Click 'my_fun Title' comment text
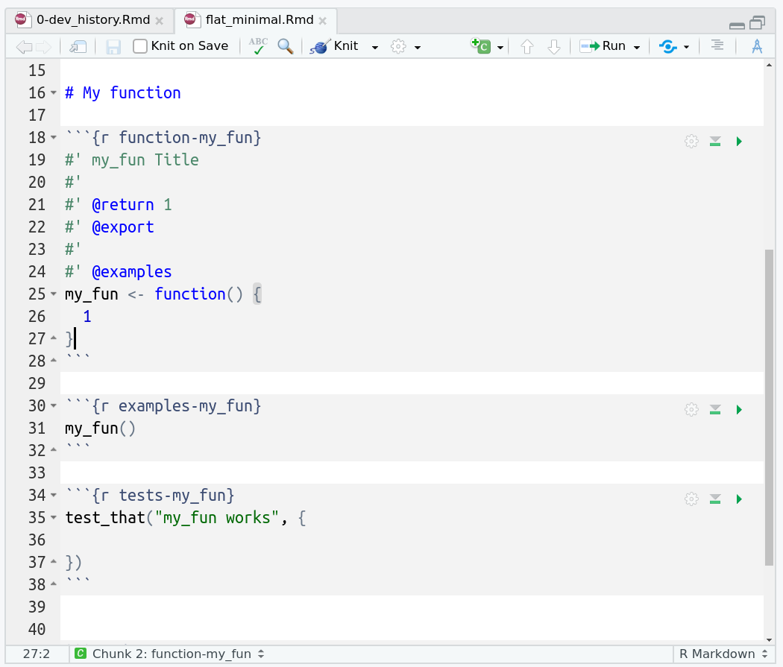783x667 pixels. (x=145, y=159)
